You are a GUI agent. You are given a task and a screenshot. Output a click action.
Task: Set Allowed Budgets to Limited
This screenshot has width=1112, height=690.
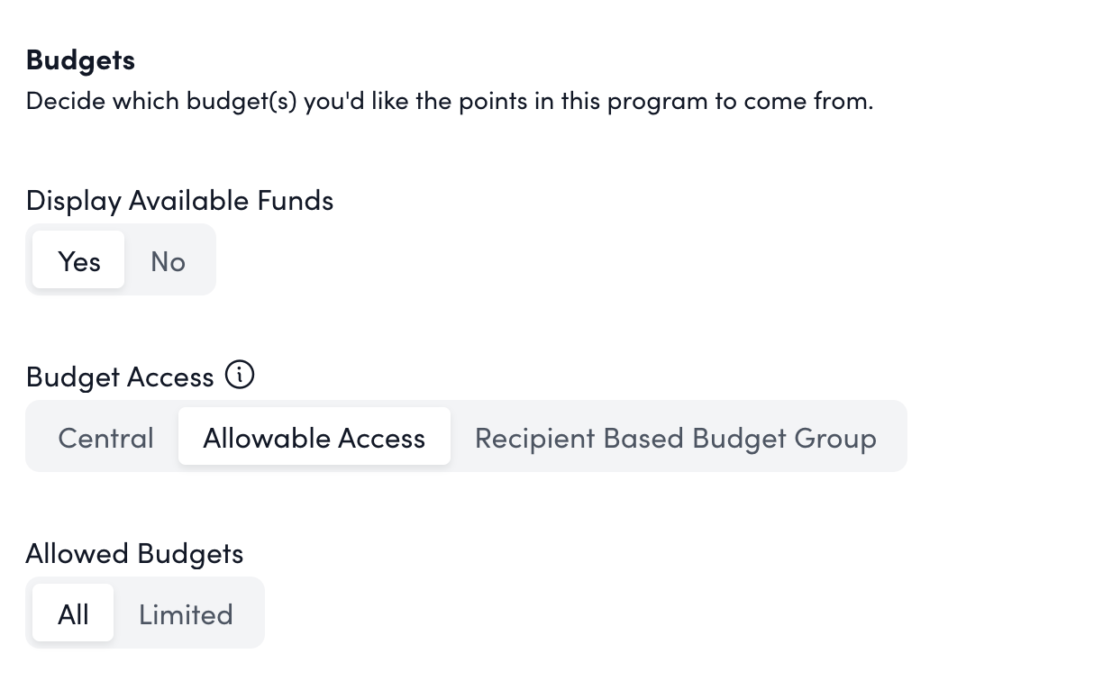coord(186,613)
